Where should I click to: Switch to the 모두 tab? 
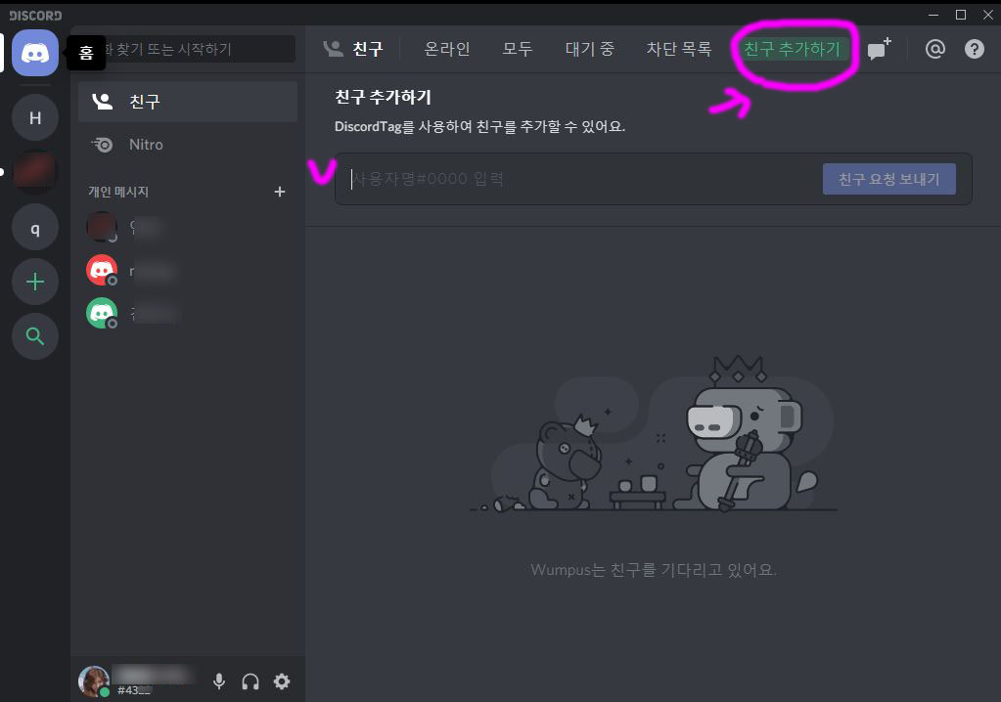[x=517, y=49]
